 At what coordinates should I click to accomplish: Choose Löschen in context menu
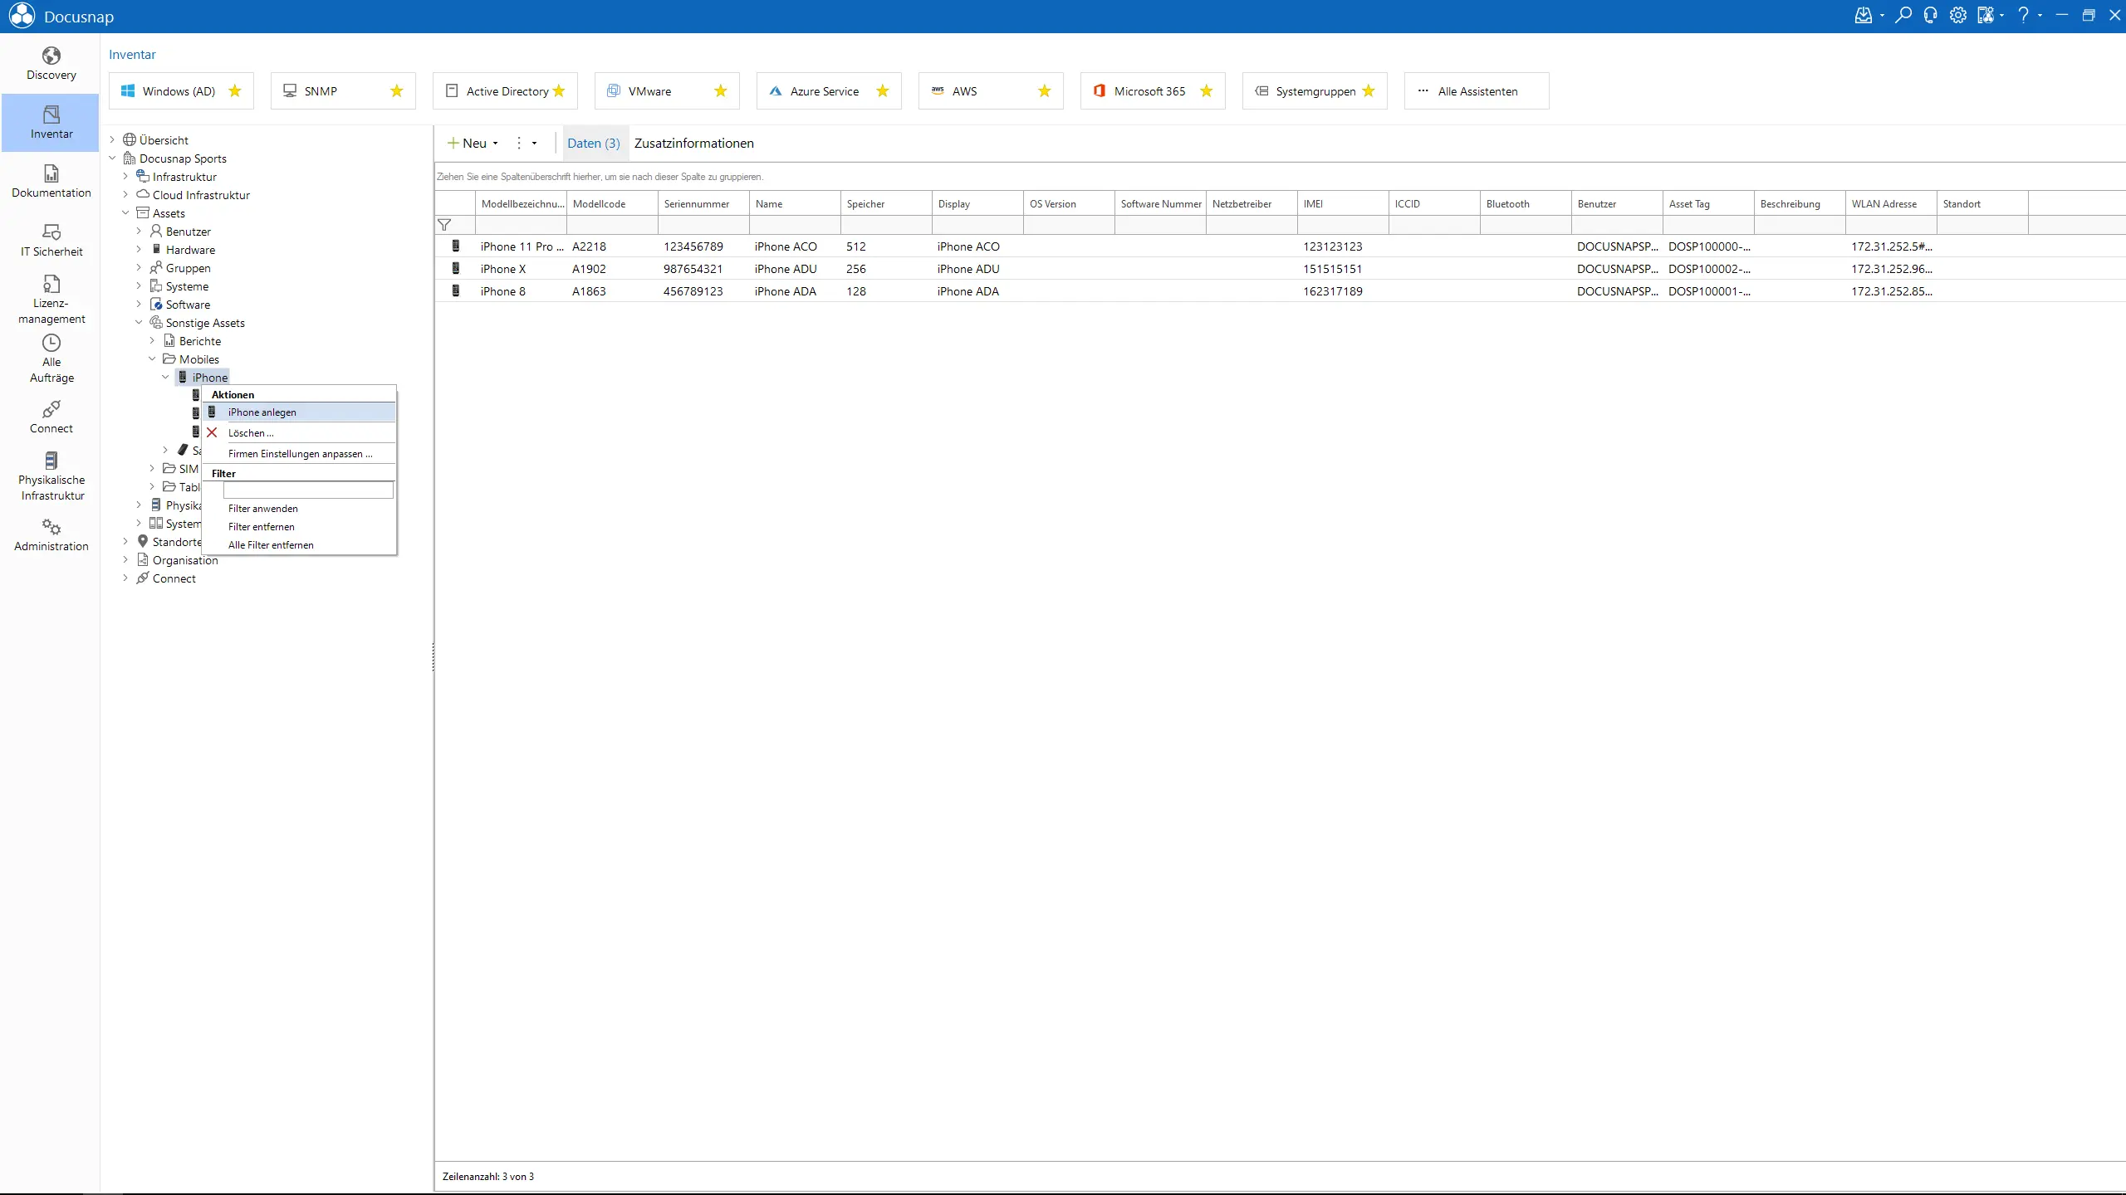(x=299, y=433)
